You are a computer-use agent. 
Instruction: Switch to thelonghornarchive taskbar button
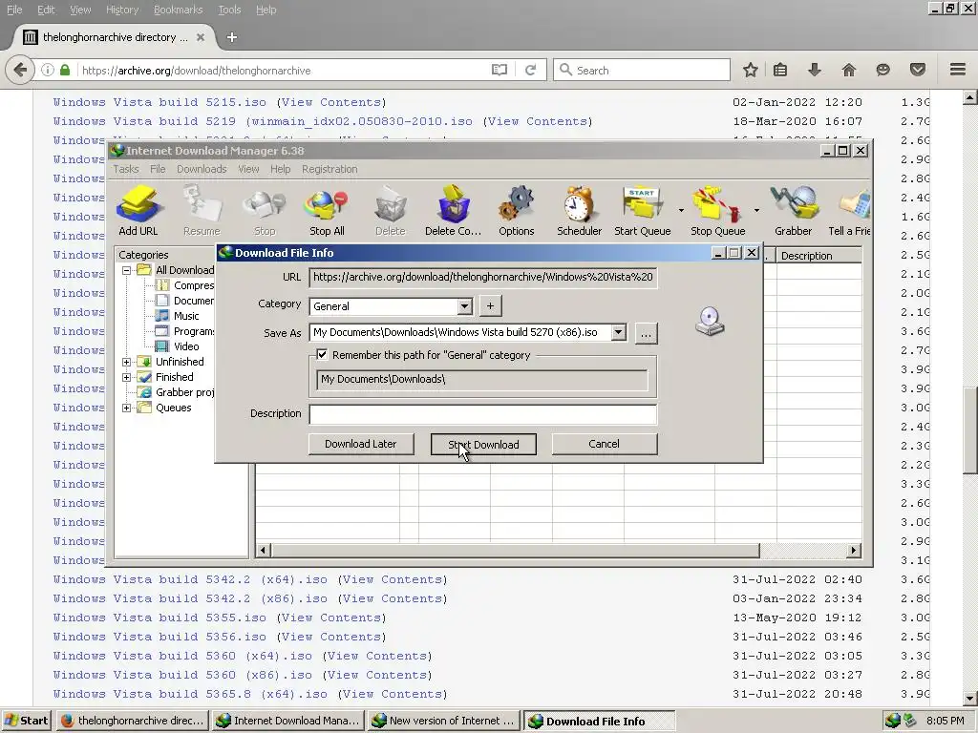(x=134, y=721)
